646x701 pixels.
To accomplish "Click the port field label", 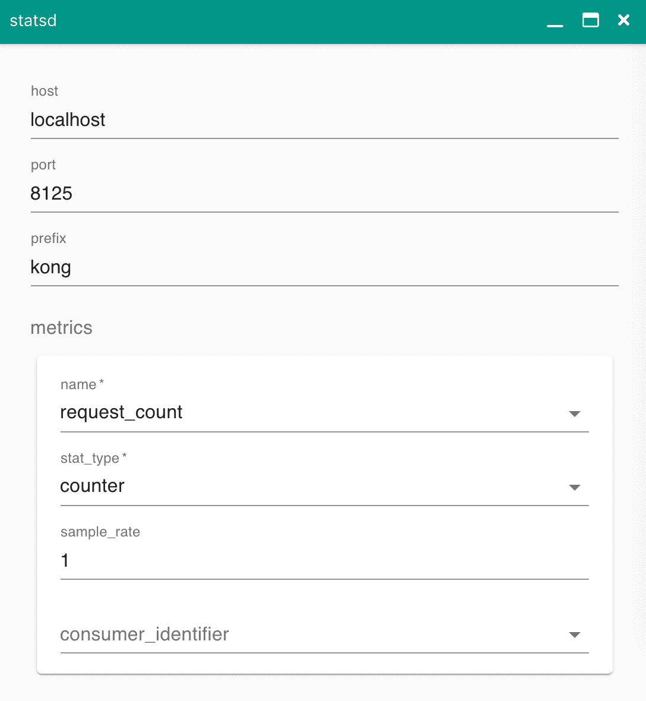I will coord(43,165).
